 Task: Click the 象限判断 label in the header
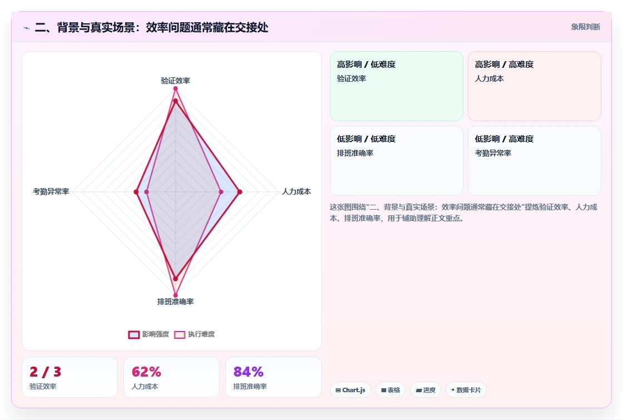(x=585, y=27)
